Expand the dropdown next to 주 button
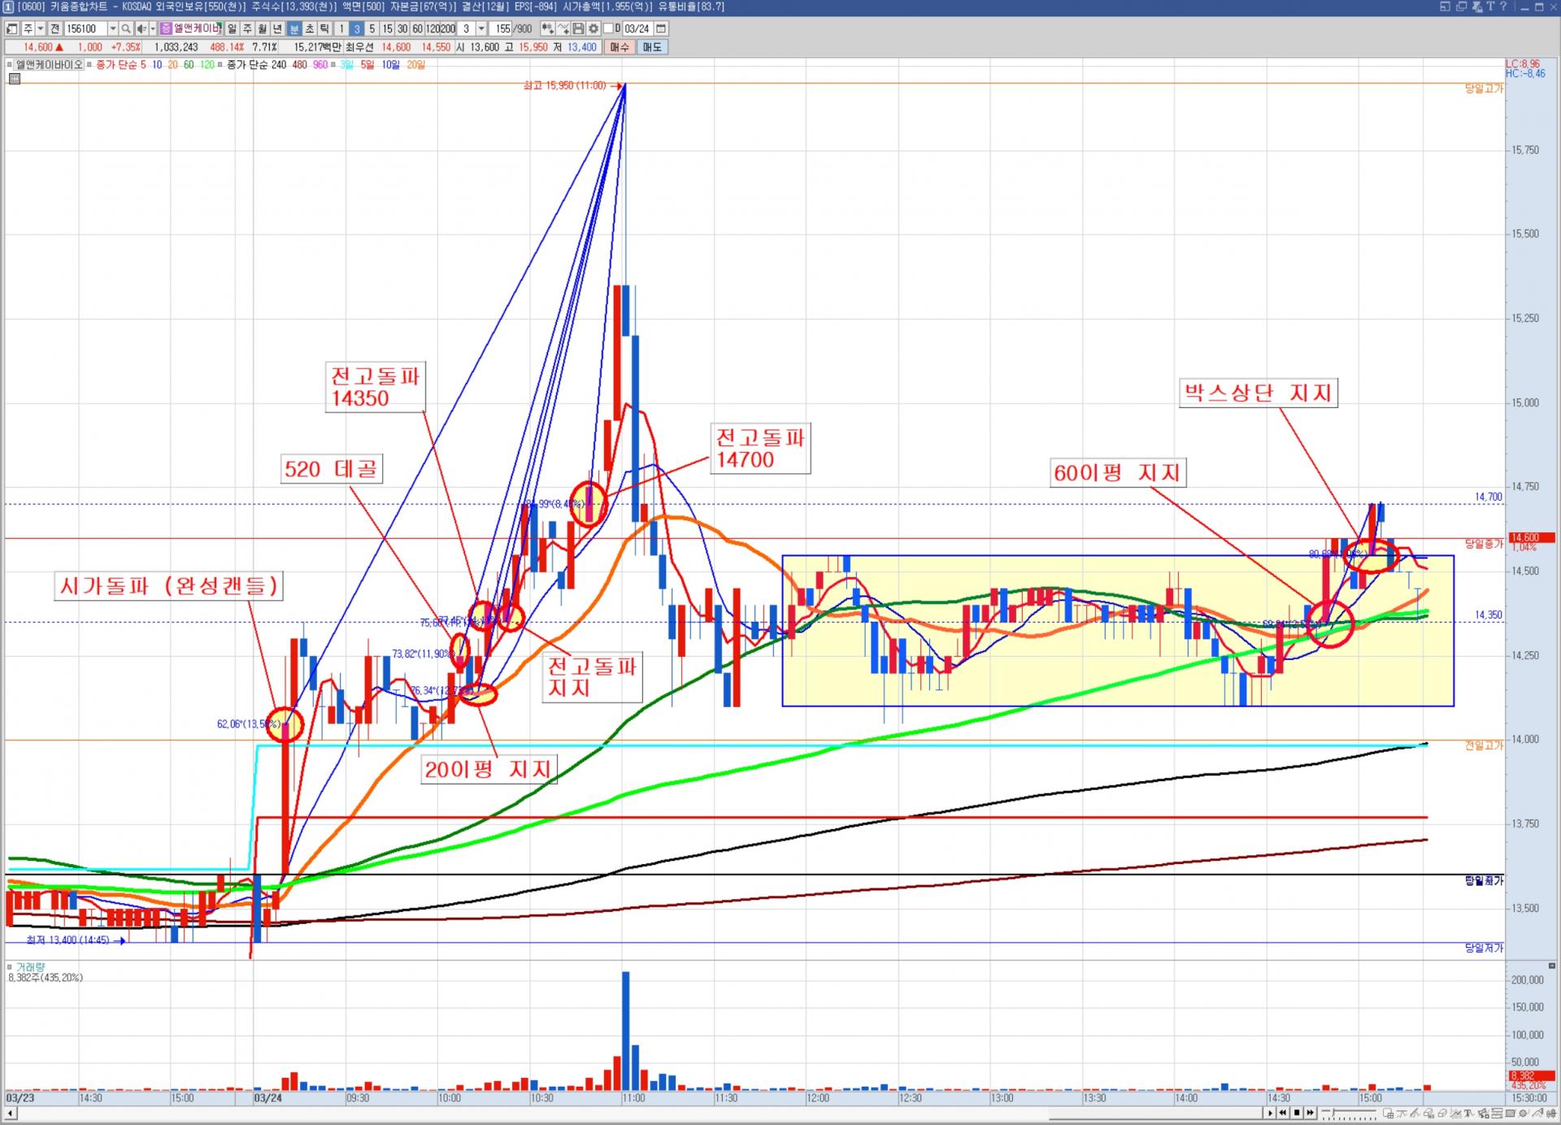The width and height of the screenshot is (1561, 1125). pos(41,28)
